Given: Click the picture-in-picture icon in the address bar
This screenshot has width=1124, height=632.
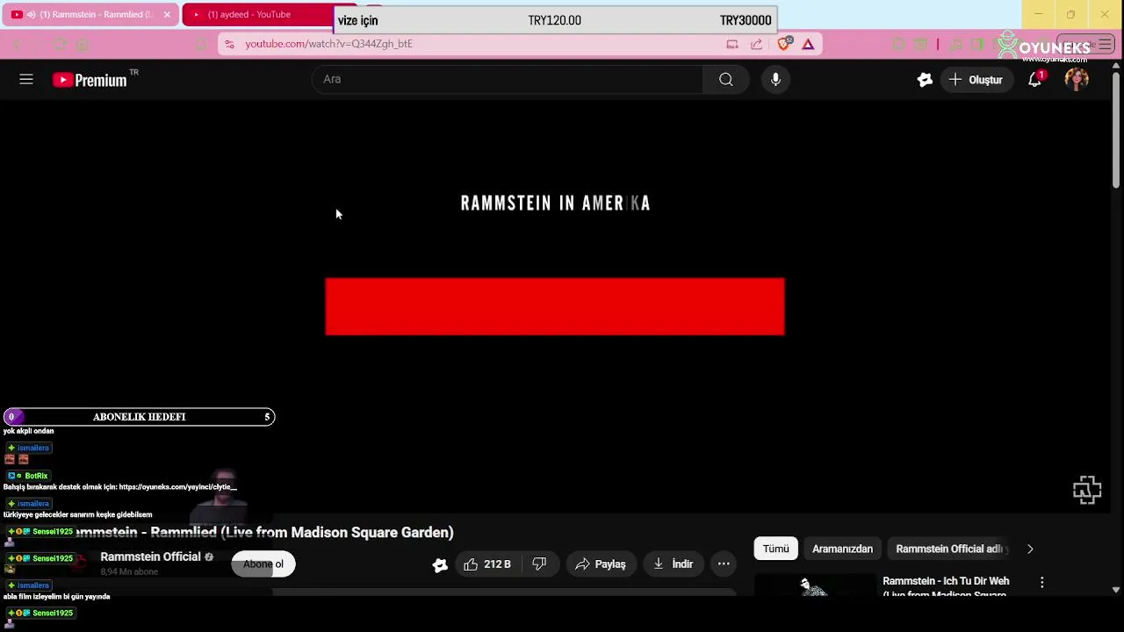Looking at the screenshot, I should [x=732, y=44].
